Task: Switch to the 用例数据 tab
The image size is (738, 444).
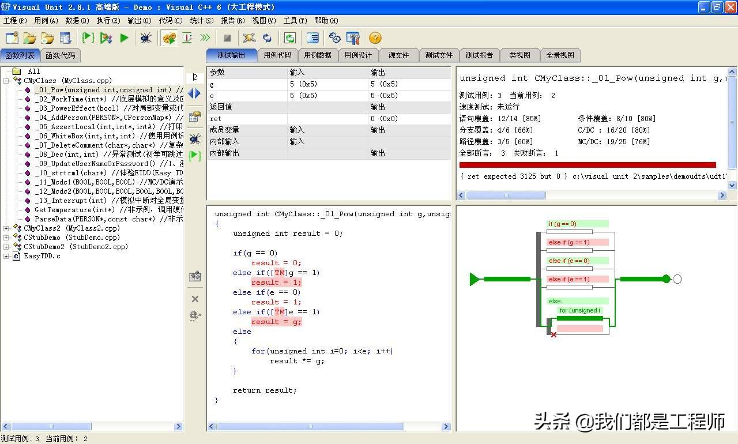Action: pos(318,55)
